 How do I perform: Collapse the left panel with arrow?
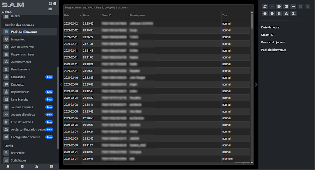61,84
